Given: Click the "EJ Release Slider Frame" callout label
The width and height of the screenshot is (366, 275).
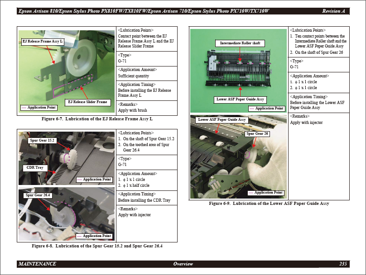Looking at the screenshot, I should pos(87,102).
